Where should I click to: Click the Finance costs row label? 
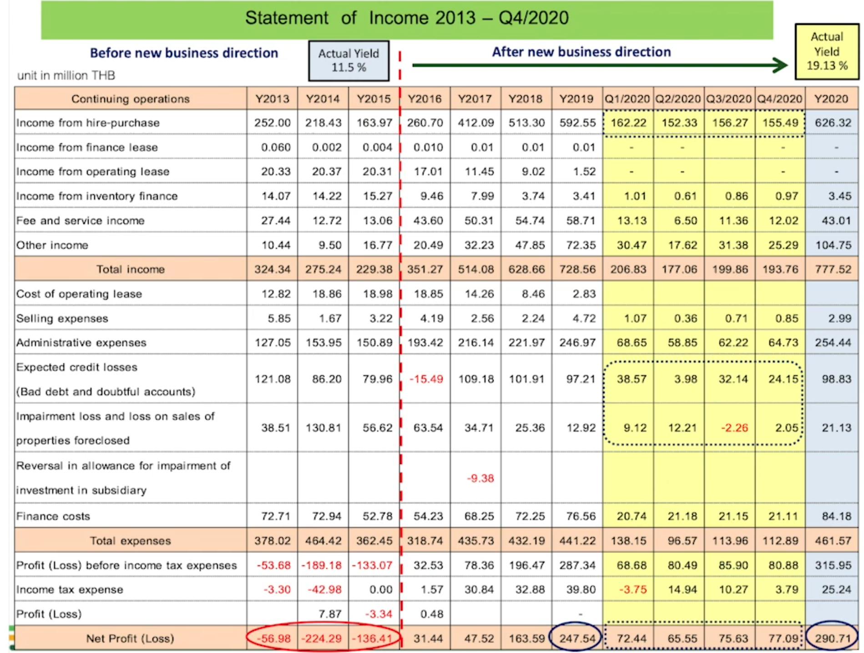pyautogui.click(x=53, y=516)
